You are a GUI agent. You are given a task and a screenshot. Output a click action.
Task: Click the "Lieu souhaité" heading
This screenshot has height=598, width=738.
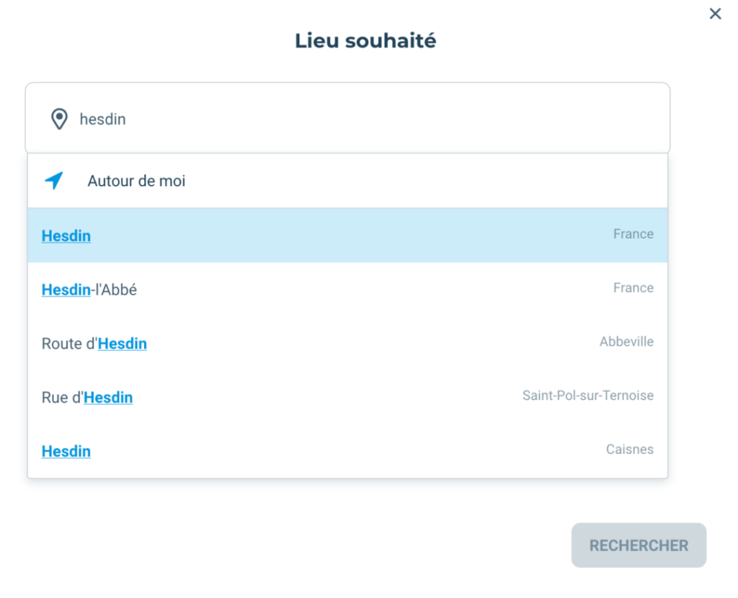point(365,40)
